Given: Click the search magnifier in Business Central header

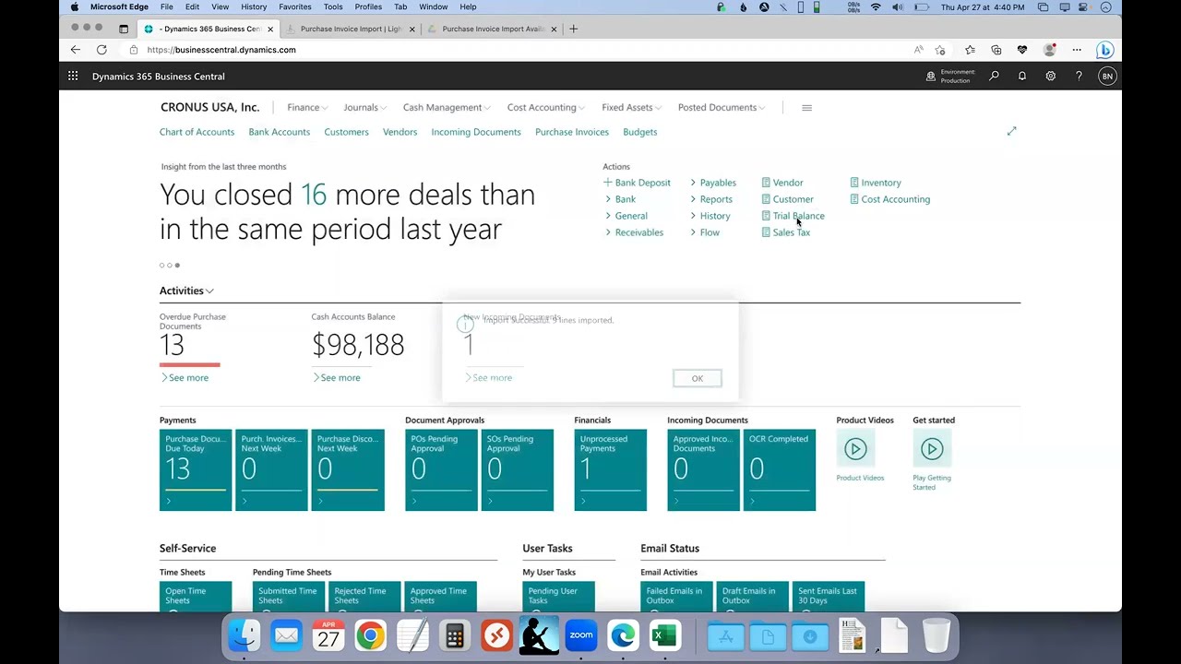Looking at the screenshot, I should [994, 77].
